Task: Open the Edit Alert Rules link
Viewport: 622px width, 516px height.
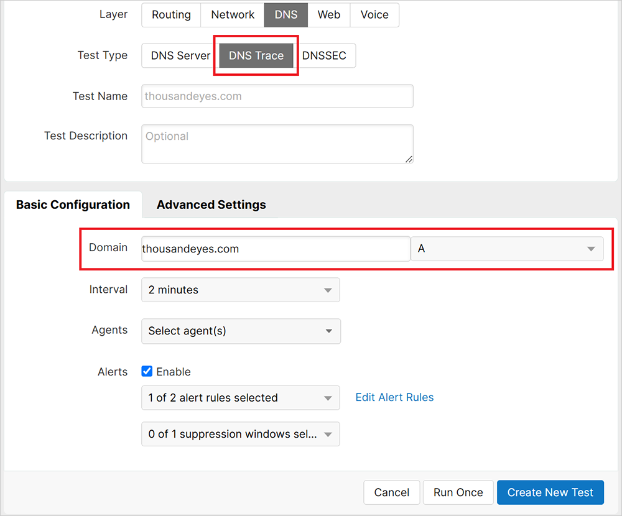Action: (x=394, y=397)
